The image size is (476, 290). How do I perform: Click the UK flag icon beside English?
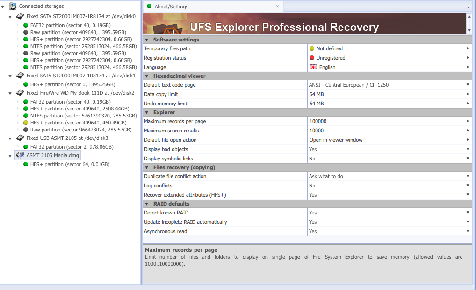tap(313, 67)
